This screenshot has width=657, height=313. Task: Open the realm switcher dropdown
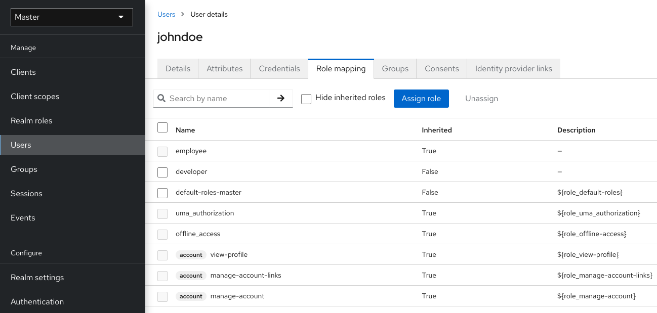[x=71, y=17]
